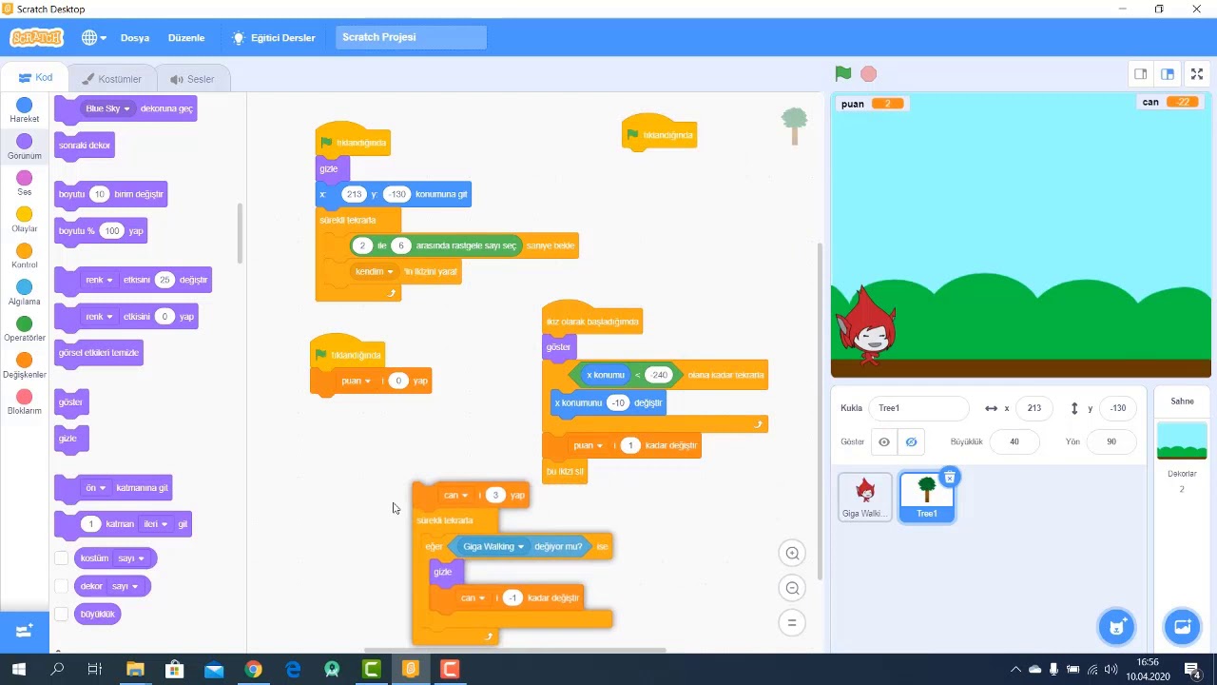Open Eğitici Dersler tutorials
Viewport: 1217px width, 685px height.
274,38
